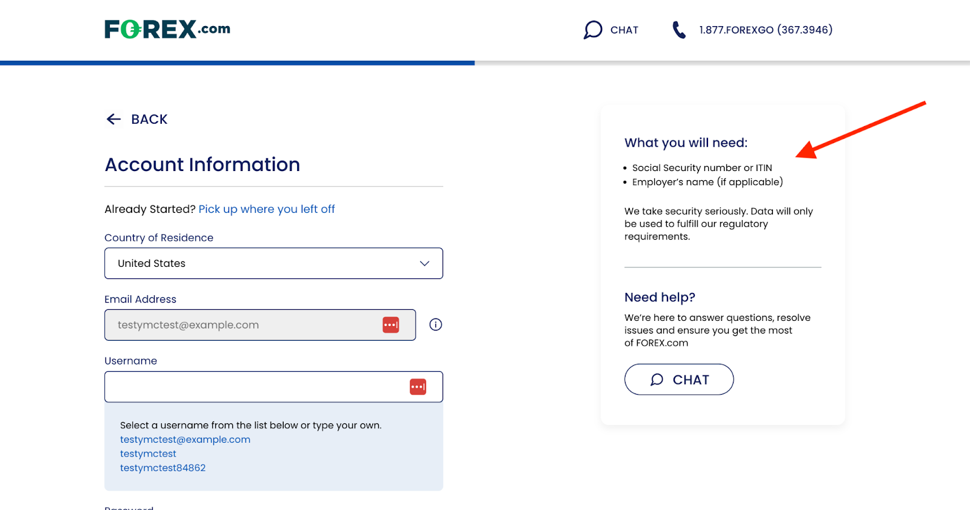Click the FOREX.com logo
The height and width of the screenshot is (510, 970).
167,29
